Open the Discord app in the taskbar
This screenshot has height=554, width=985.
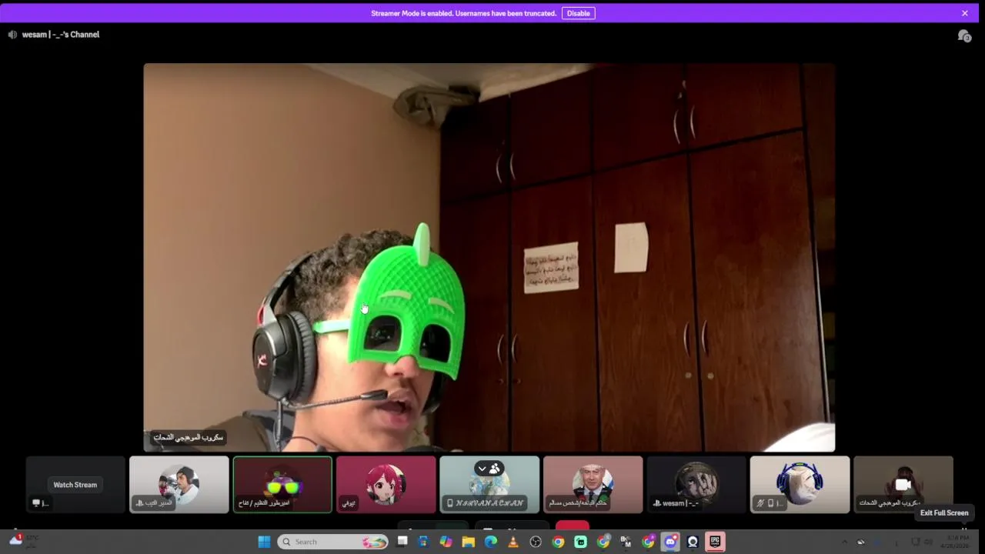pyautogui.click(x=670, y=542)
